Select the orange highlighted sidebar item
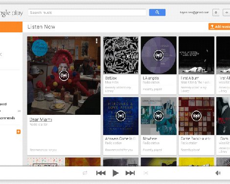The width and height of the screenshot is (230, 184). [11, 27]
